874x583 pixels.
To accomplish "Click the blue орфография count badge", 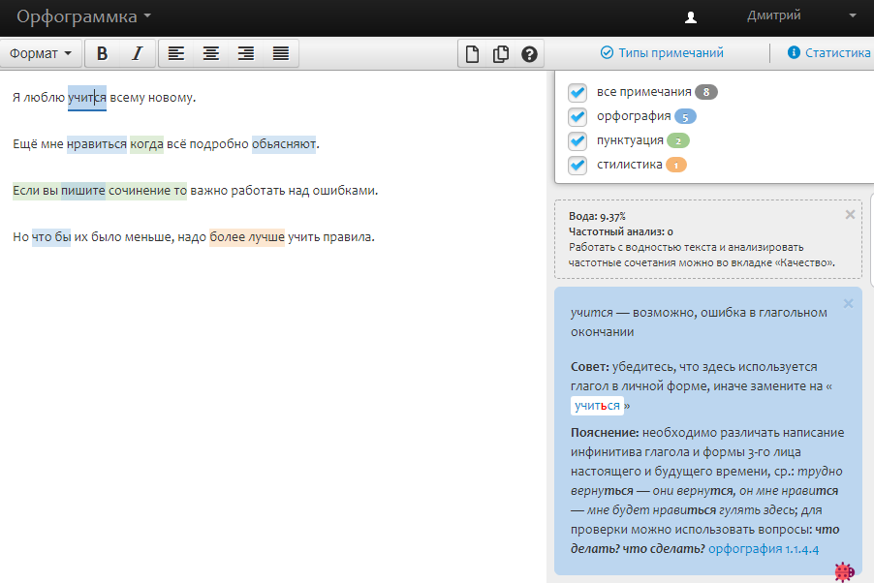I will point(685,117).
